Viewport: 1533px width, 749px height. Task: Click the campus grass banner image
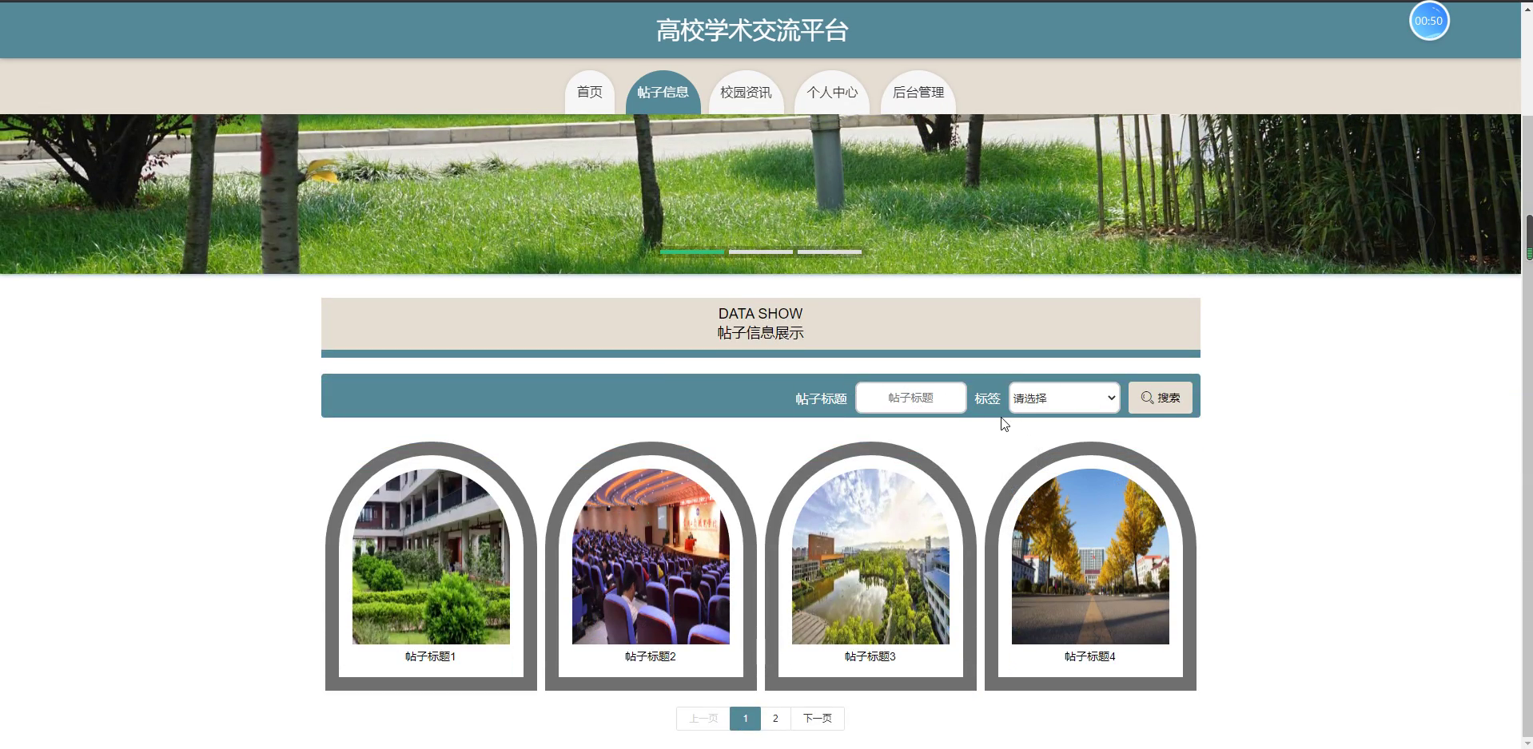[760, 194]
